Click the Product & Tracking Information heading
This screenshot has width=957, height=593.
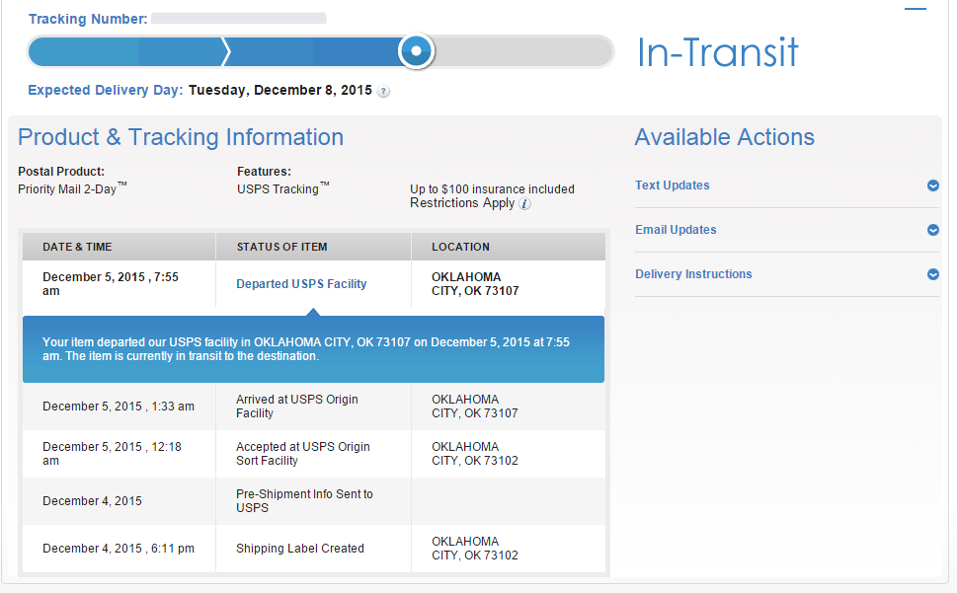tap(181, 137)
